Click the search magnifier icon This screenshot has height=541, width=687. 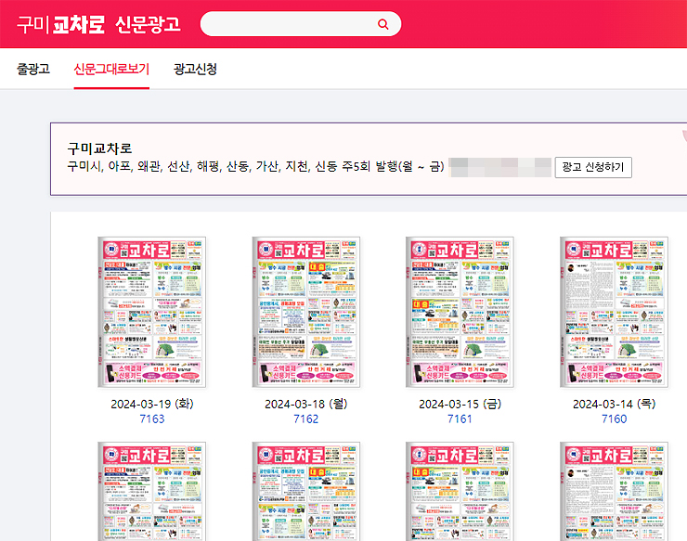pos(382,24)
